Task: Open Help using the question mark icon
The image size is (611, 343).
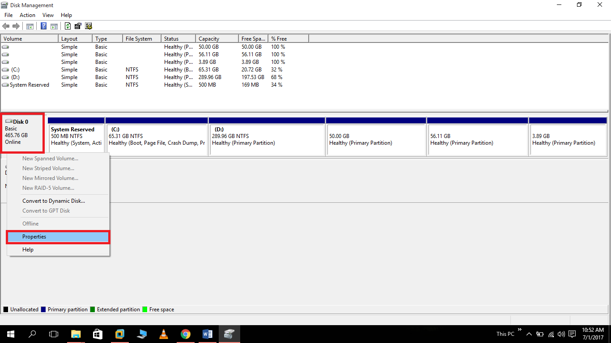Action: (x=43, y=25)
